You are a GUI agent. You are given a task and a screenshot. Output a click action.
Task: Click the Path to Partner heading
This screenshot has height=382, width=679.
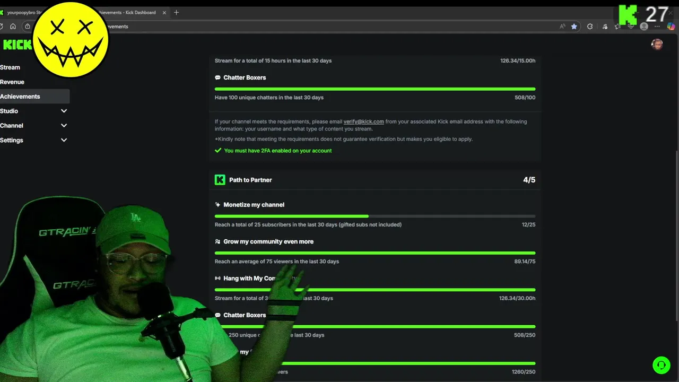pos(250,180)
